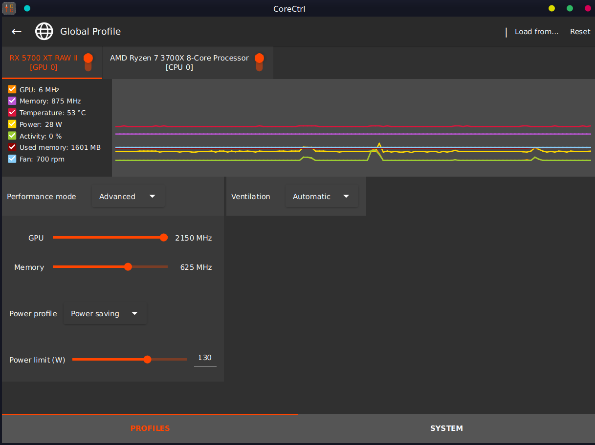
Task: Click the CoreCtrl window title
Action: 289,9
